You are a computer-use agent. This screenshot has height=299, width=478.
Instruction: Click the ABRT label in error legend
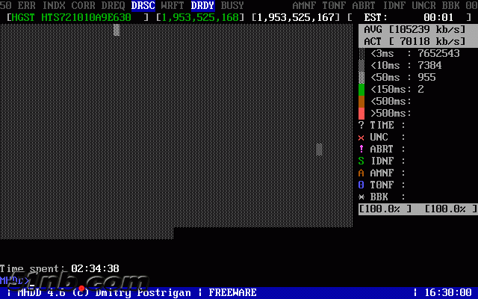pyautogui.click(x=382, y=149)
